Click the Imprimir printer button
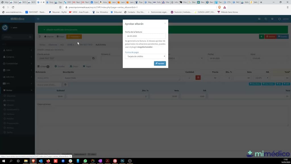 click(49, 37)
